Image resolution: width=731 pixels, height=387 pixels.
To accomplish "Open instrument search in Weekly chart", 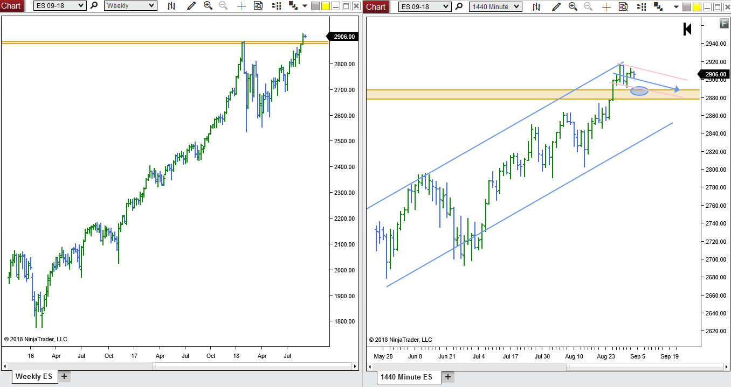I will [94, 6].
